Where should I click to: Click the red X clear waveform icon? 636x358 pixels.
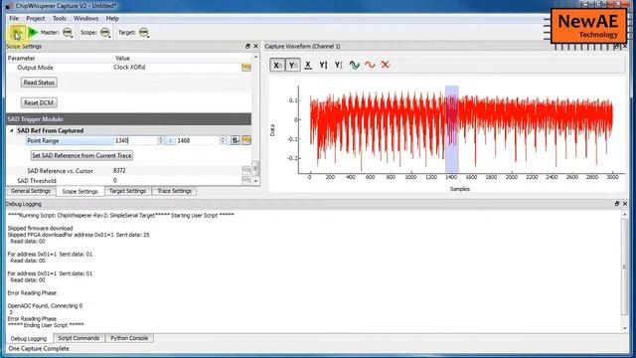pos(386,65)
